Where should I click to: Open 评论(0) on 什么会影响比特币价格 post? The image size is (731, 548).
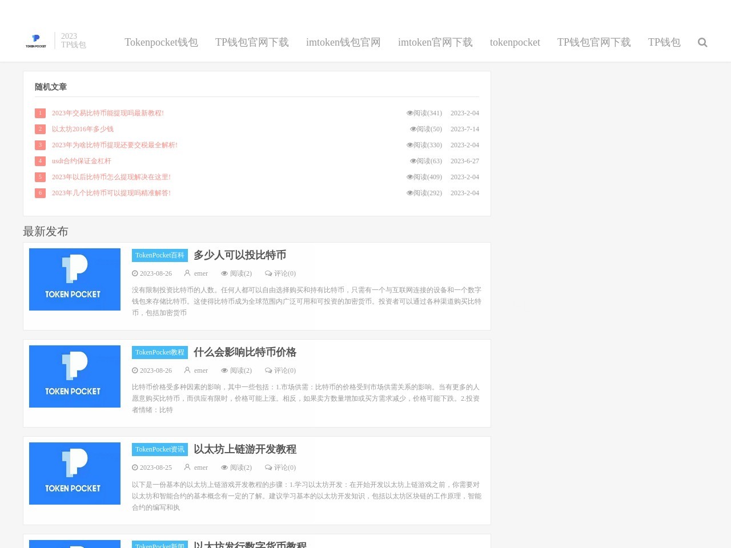(x=285, y=370)
